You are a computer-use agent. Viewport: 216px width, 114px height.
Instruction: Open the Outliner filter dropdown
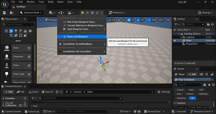pyautogui.click(x=177, y=24)
